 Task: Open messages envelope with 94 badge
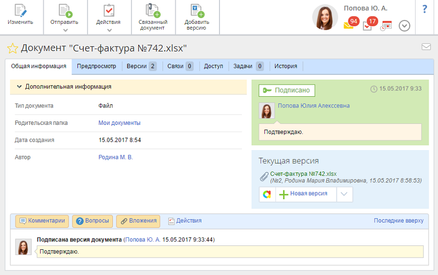pyautogui.click(x=349, y=25)
